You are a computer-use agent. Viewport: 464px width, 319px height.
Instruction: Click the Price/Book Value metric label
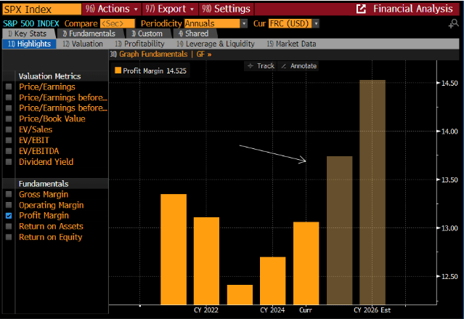[52, 118]
